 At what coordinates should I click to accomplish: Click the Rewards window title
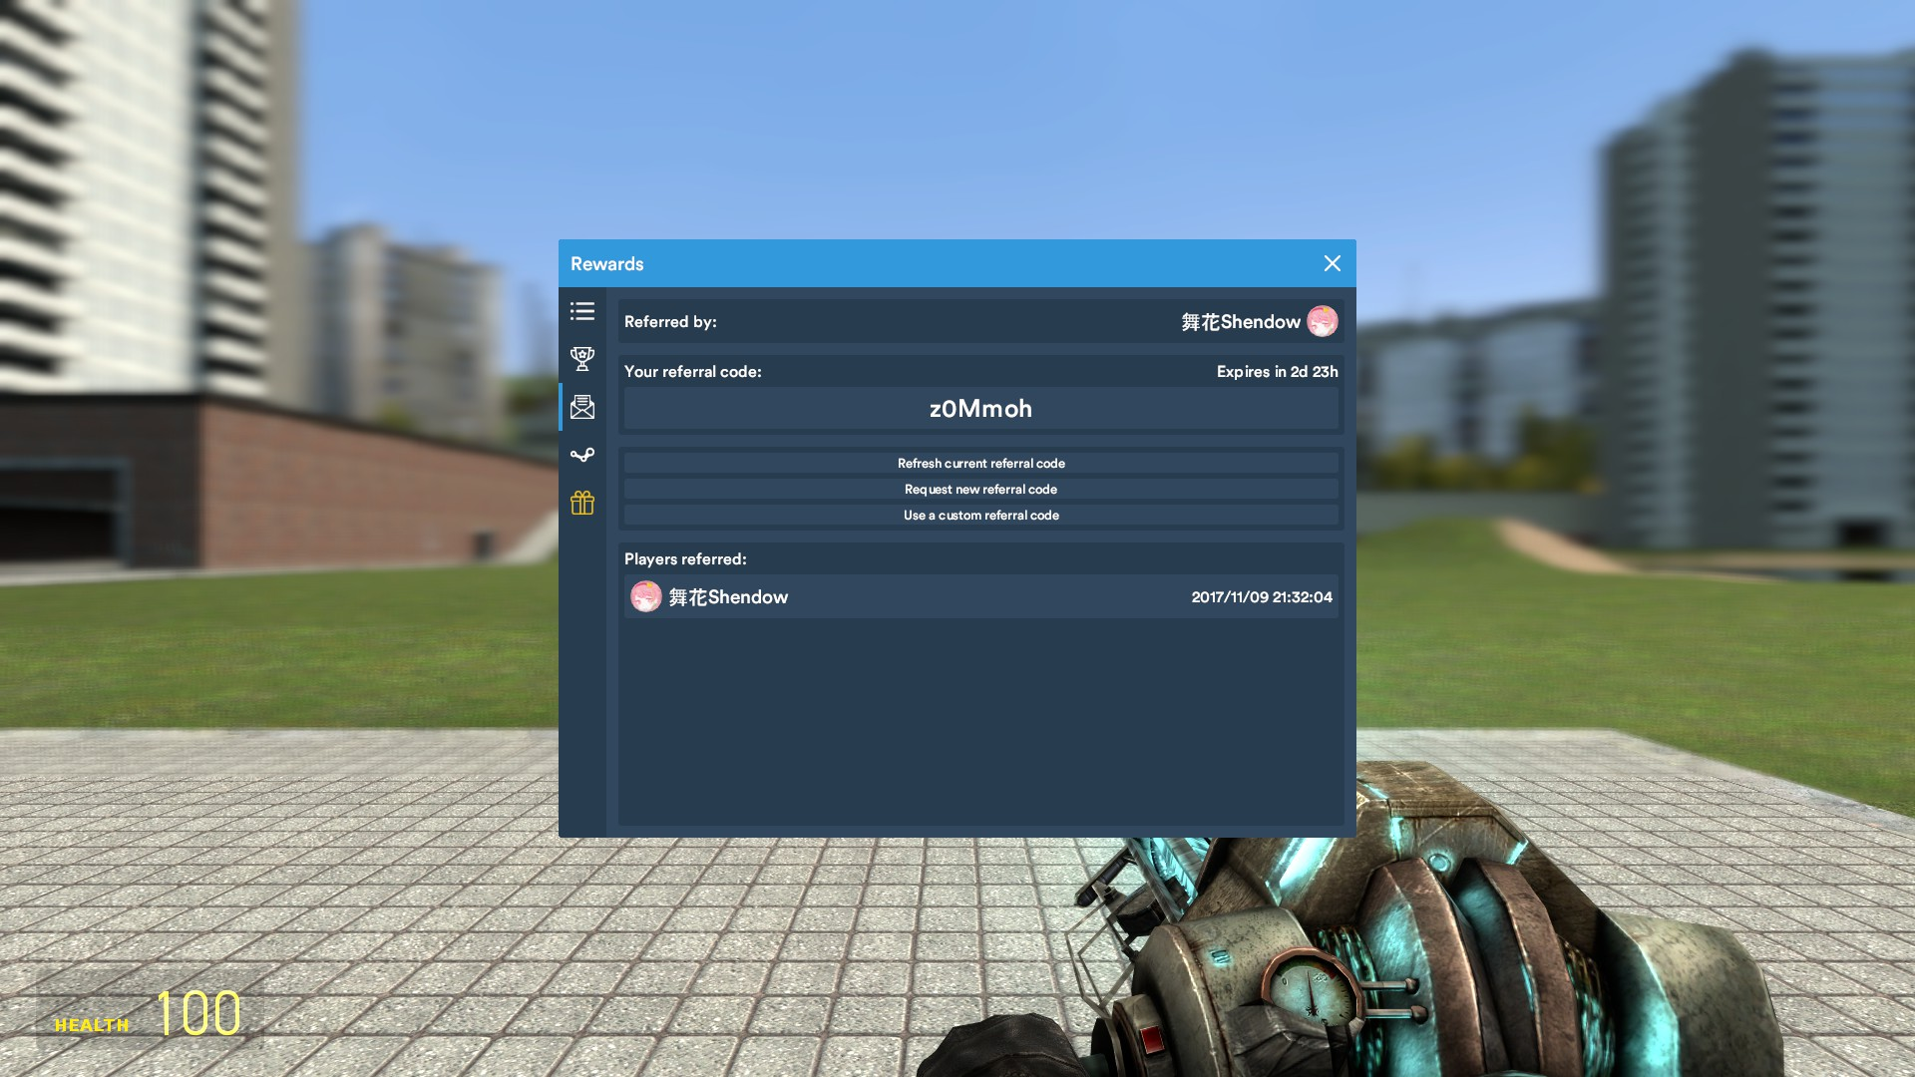(x=606, y=263)
